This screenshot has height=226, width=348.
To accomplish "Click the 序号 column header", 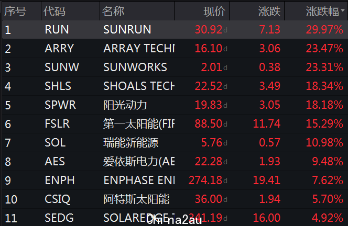I will 15,12.
